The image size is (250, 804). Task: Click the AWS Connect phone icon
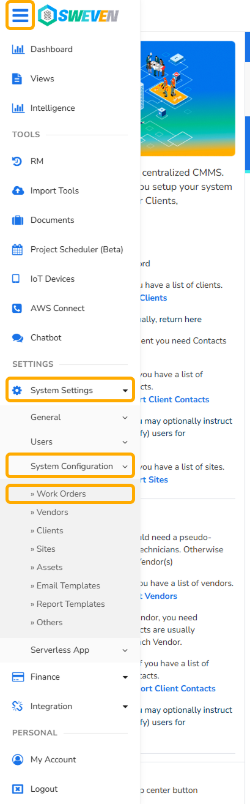click(18, 308)
